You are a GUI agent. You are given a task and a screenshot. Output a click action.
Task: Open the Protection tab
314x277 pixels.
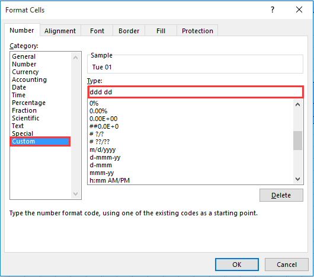[x=197, y=31]
